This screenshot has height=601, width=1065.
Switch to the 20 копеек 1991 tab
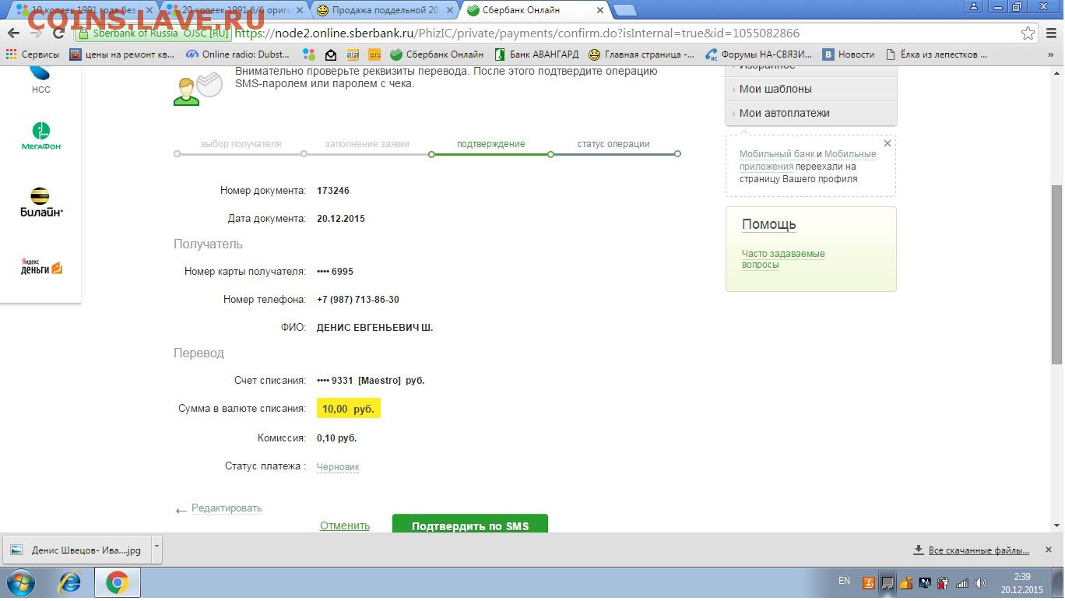(x=236, y=10)
